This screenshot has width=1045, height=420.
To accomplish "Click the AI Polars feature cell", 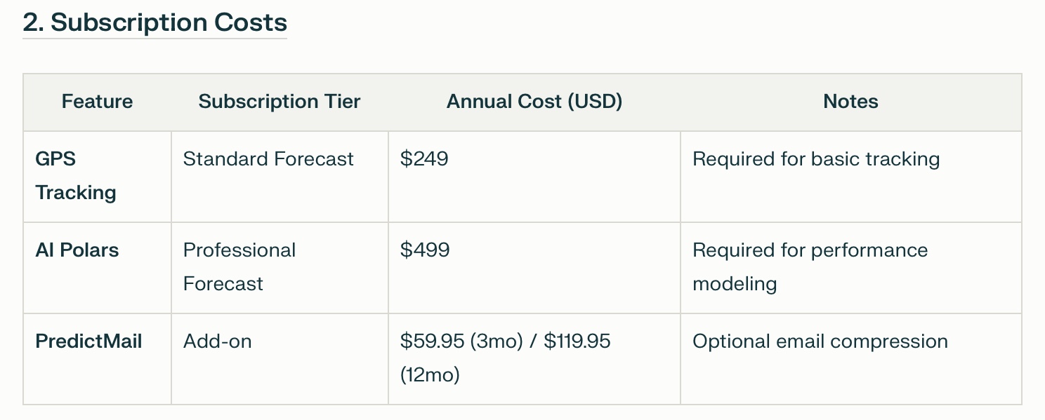I will (x=77, y=250).
